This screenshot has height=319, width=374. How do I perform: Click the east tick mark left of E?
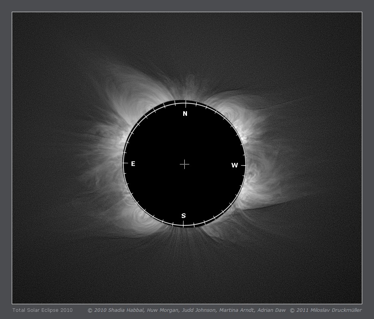[125, 163]
